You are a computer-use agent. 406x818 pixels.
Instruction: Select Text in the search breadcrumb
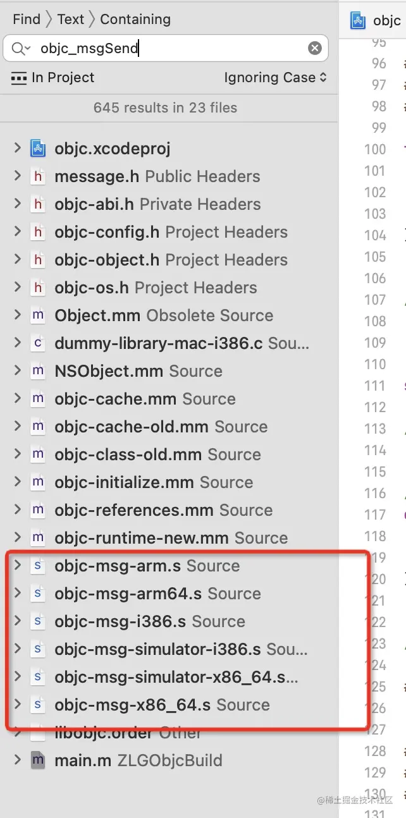pos(70,20)
